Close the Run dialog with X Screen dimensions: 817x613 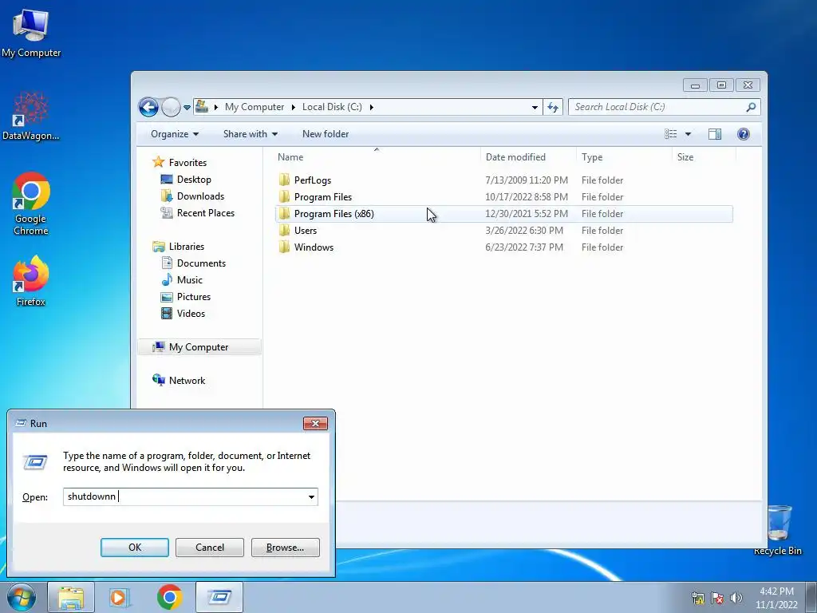pyautogui.click(x=315, y=423)
